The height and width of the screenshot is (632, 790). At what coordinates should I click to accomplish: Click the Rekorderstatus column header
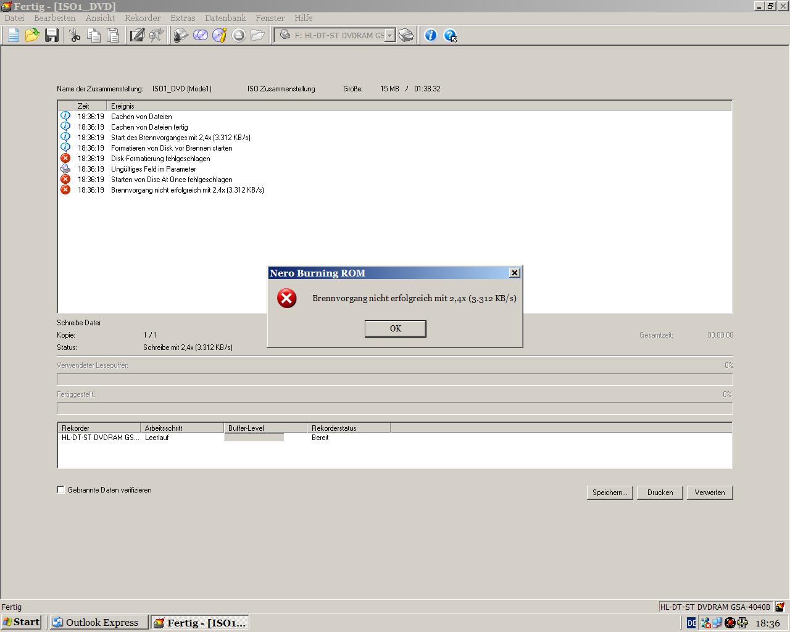coord(349,428)
